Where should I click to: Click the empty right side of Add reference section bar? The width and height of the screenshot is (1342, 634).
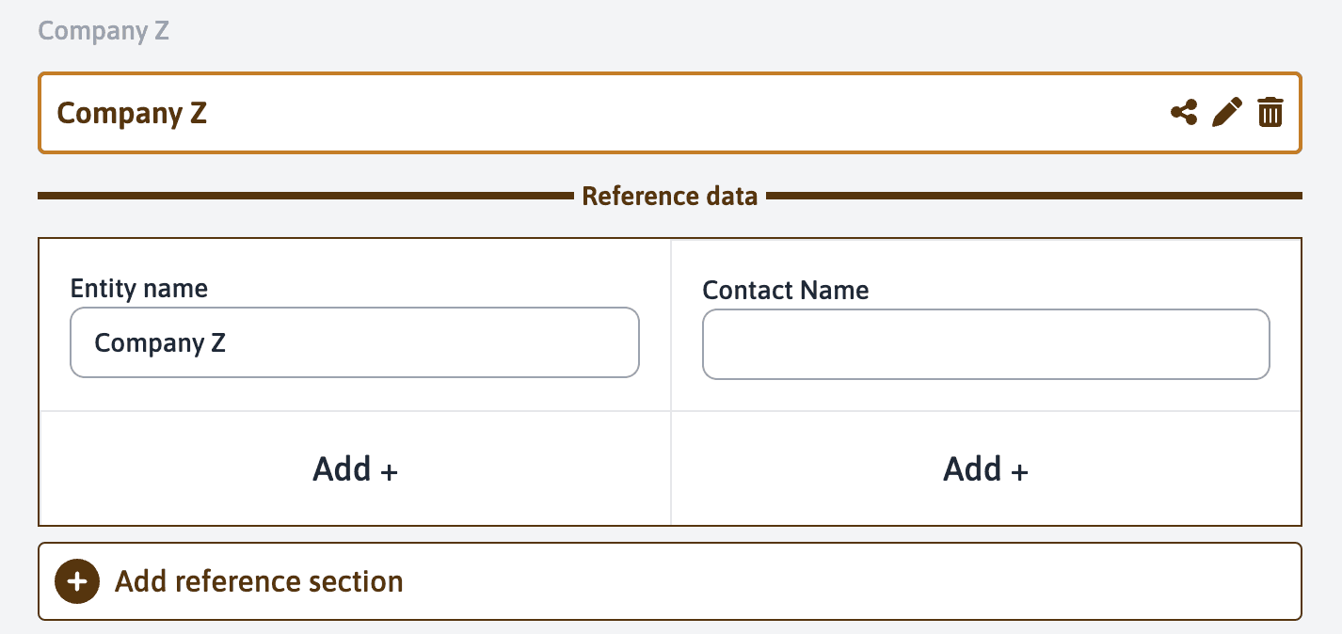click(x=847, y=581)
